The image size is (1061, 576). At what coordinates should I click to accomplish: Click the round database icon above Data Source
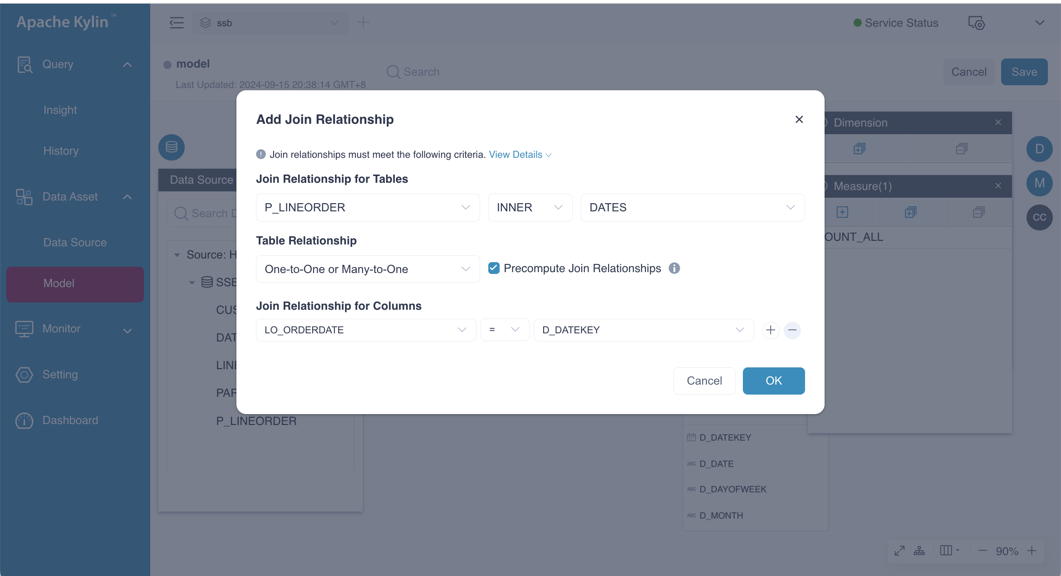172,147
